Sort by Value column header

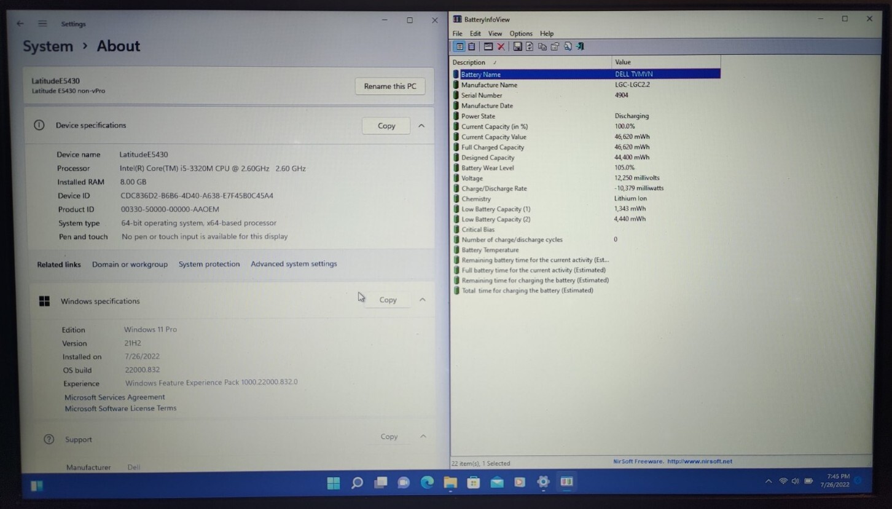coord(666,62)
